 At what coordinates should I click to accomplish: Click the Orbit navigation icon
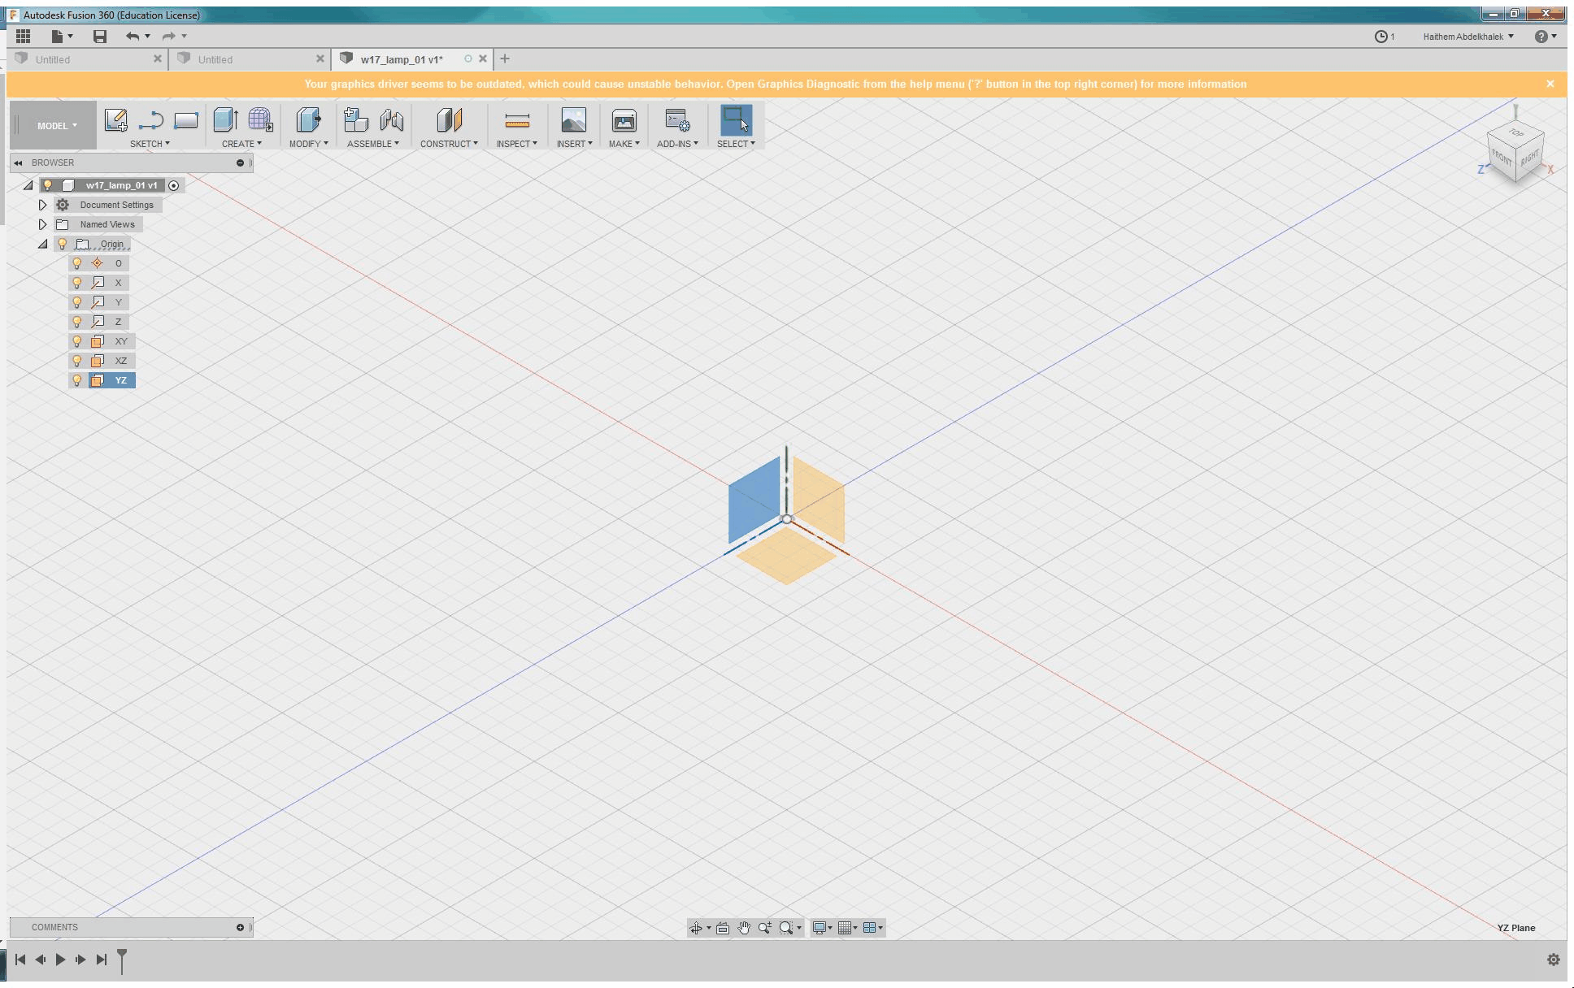coord(696,928)
